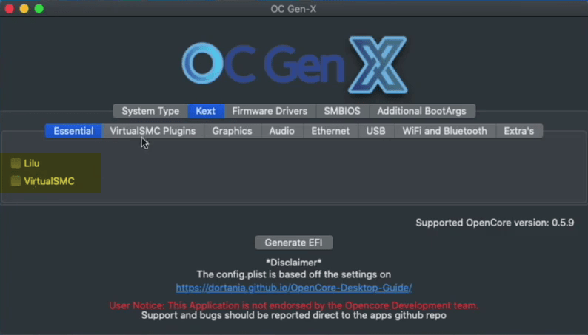Open the Firmware Drivers tab
Image resolution: width=588 pixels, height=335 pixels.
point(270,111)
